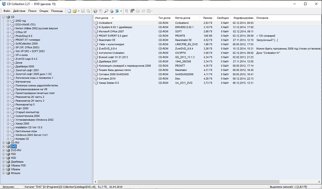Open the Файл menu
322x189 pixels.
pyautogui.click(x=7, y=11)
